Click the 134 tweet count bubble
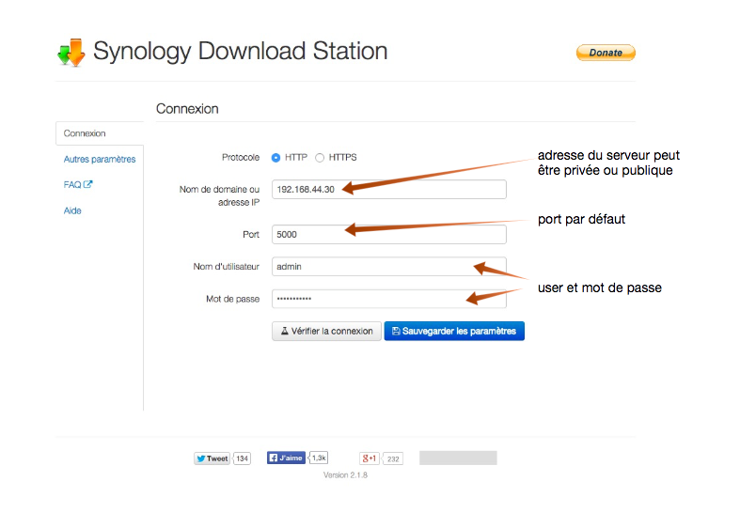Screen dimensions: 740x528 [x=242, y=458]
